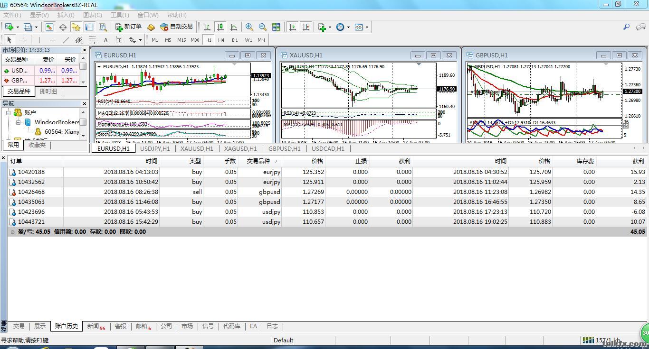Viewport: 649px width, 349px height.
Task: Select the equidistant channel tool
Action: pyautogui.click(x=79, y=40)
